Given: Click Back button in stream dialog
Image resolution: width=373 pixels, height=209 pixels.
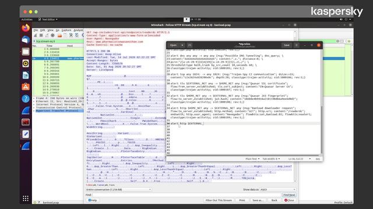Looking at the screenshot, I should coord(275,200).
